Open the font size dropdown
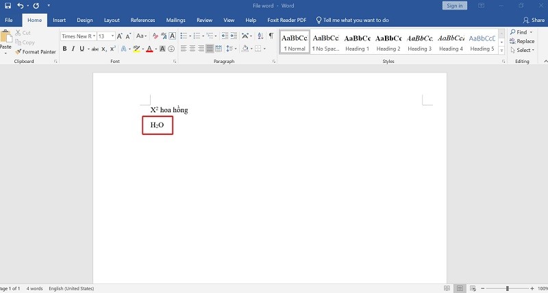The width and height of the screenshot is (548, 293). [113, 36]
